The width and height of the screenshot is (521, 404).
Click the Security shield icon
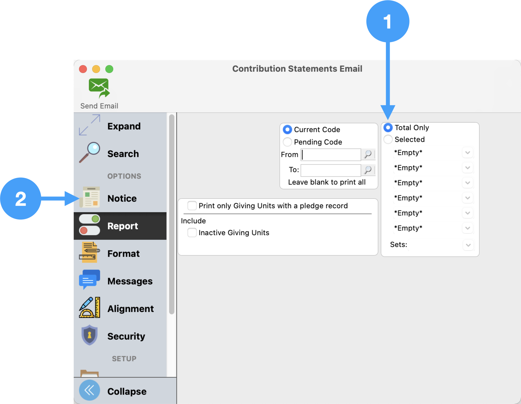89,335
